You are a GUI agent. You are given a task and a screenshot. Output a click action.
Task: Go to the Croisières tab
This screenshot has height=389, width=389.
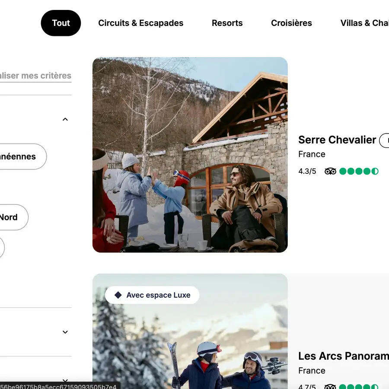point(291,23)
